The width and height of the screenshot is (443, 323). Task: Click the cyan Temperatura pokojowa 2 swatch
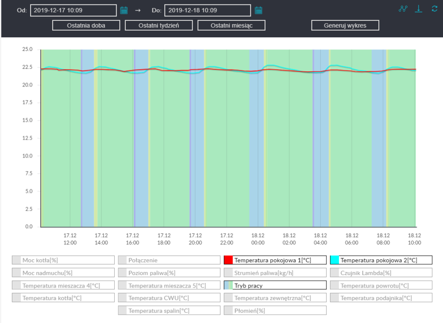point(334,260)
